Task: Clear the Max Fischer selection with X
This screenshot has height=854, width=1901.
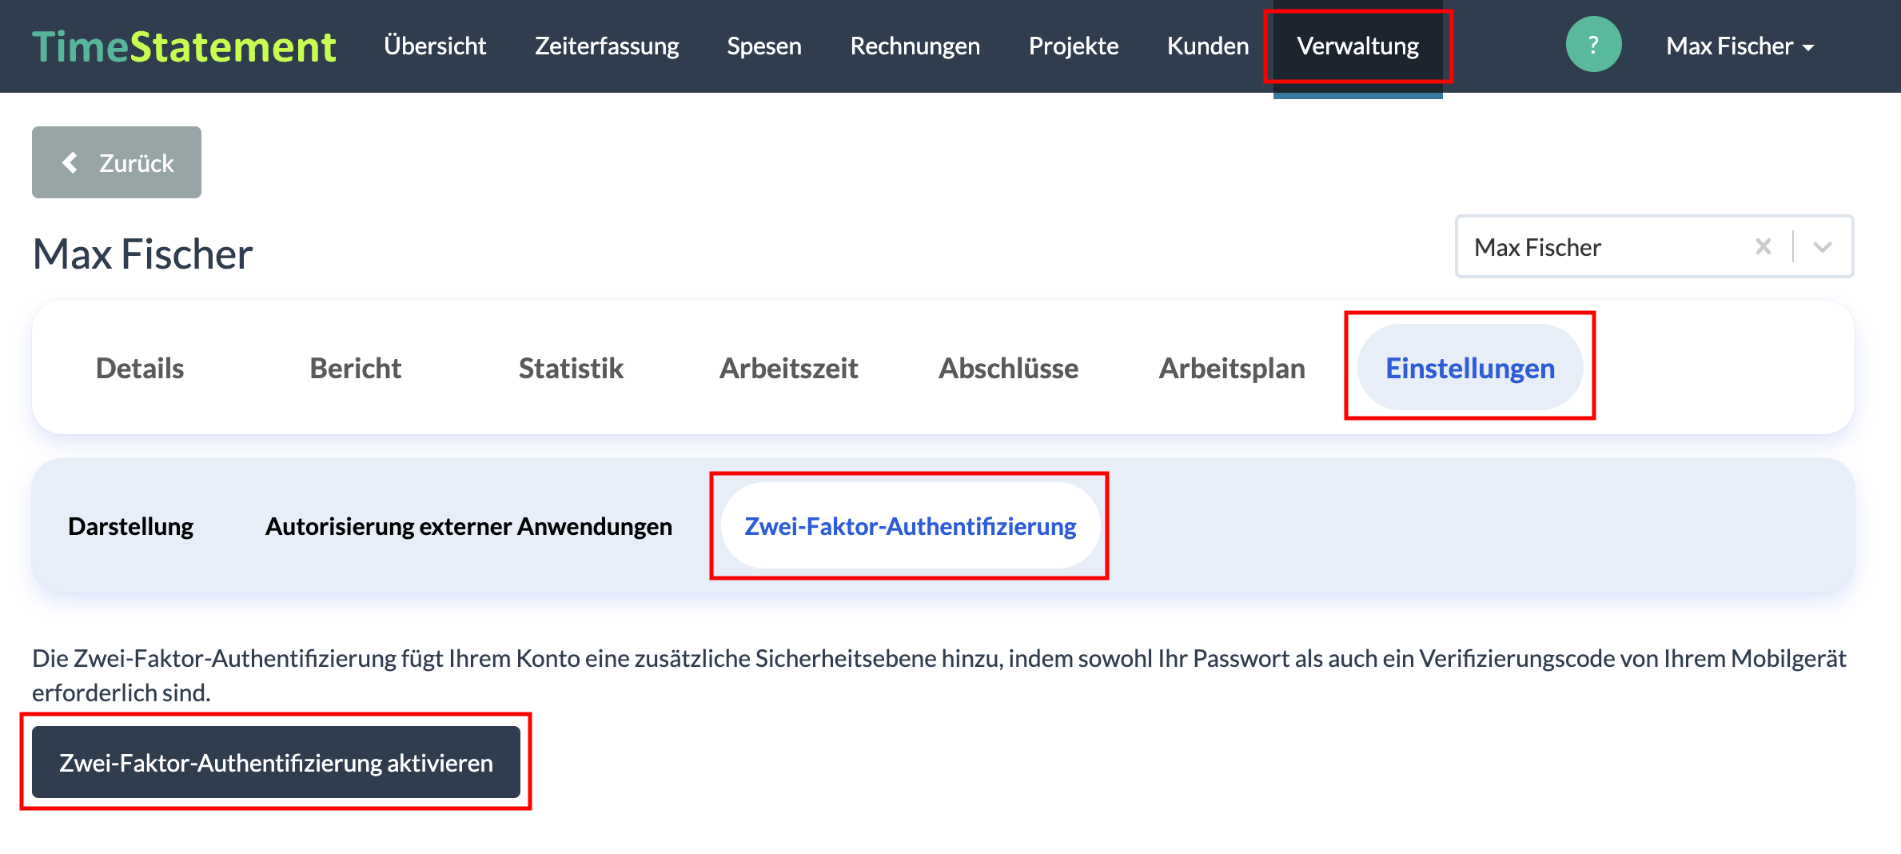Action: pyautogui.click(x=1763, y=247)
